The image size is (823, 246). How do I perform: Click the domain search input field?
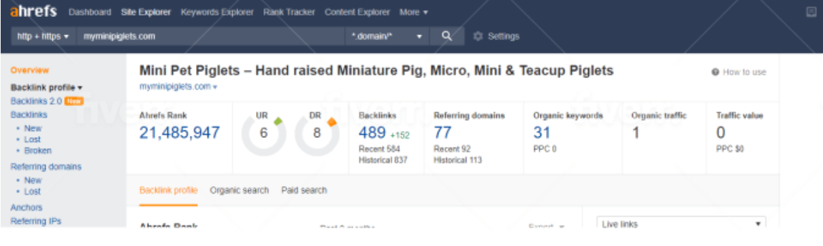coord(210,36)
